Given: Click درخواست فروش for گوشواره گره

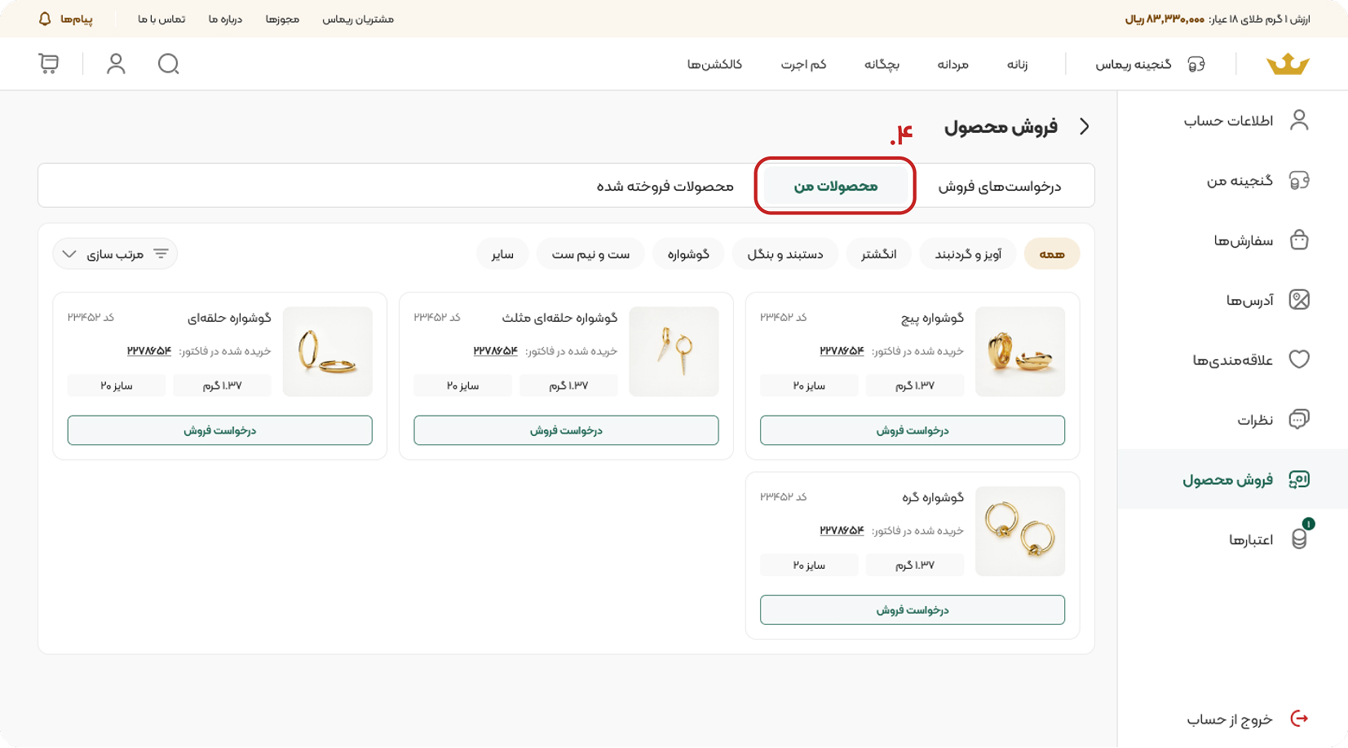Looking at the screenshot, I should [913, 609].
